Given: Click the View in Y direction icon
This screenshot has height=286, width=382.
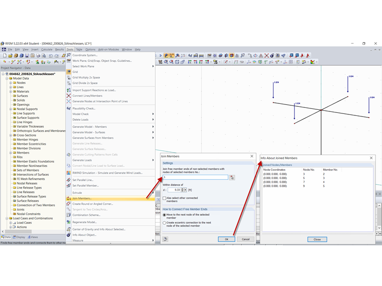Looking at the screenshot, I should pos(195,62).
